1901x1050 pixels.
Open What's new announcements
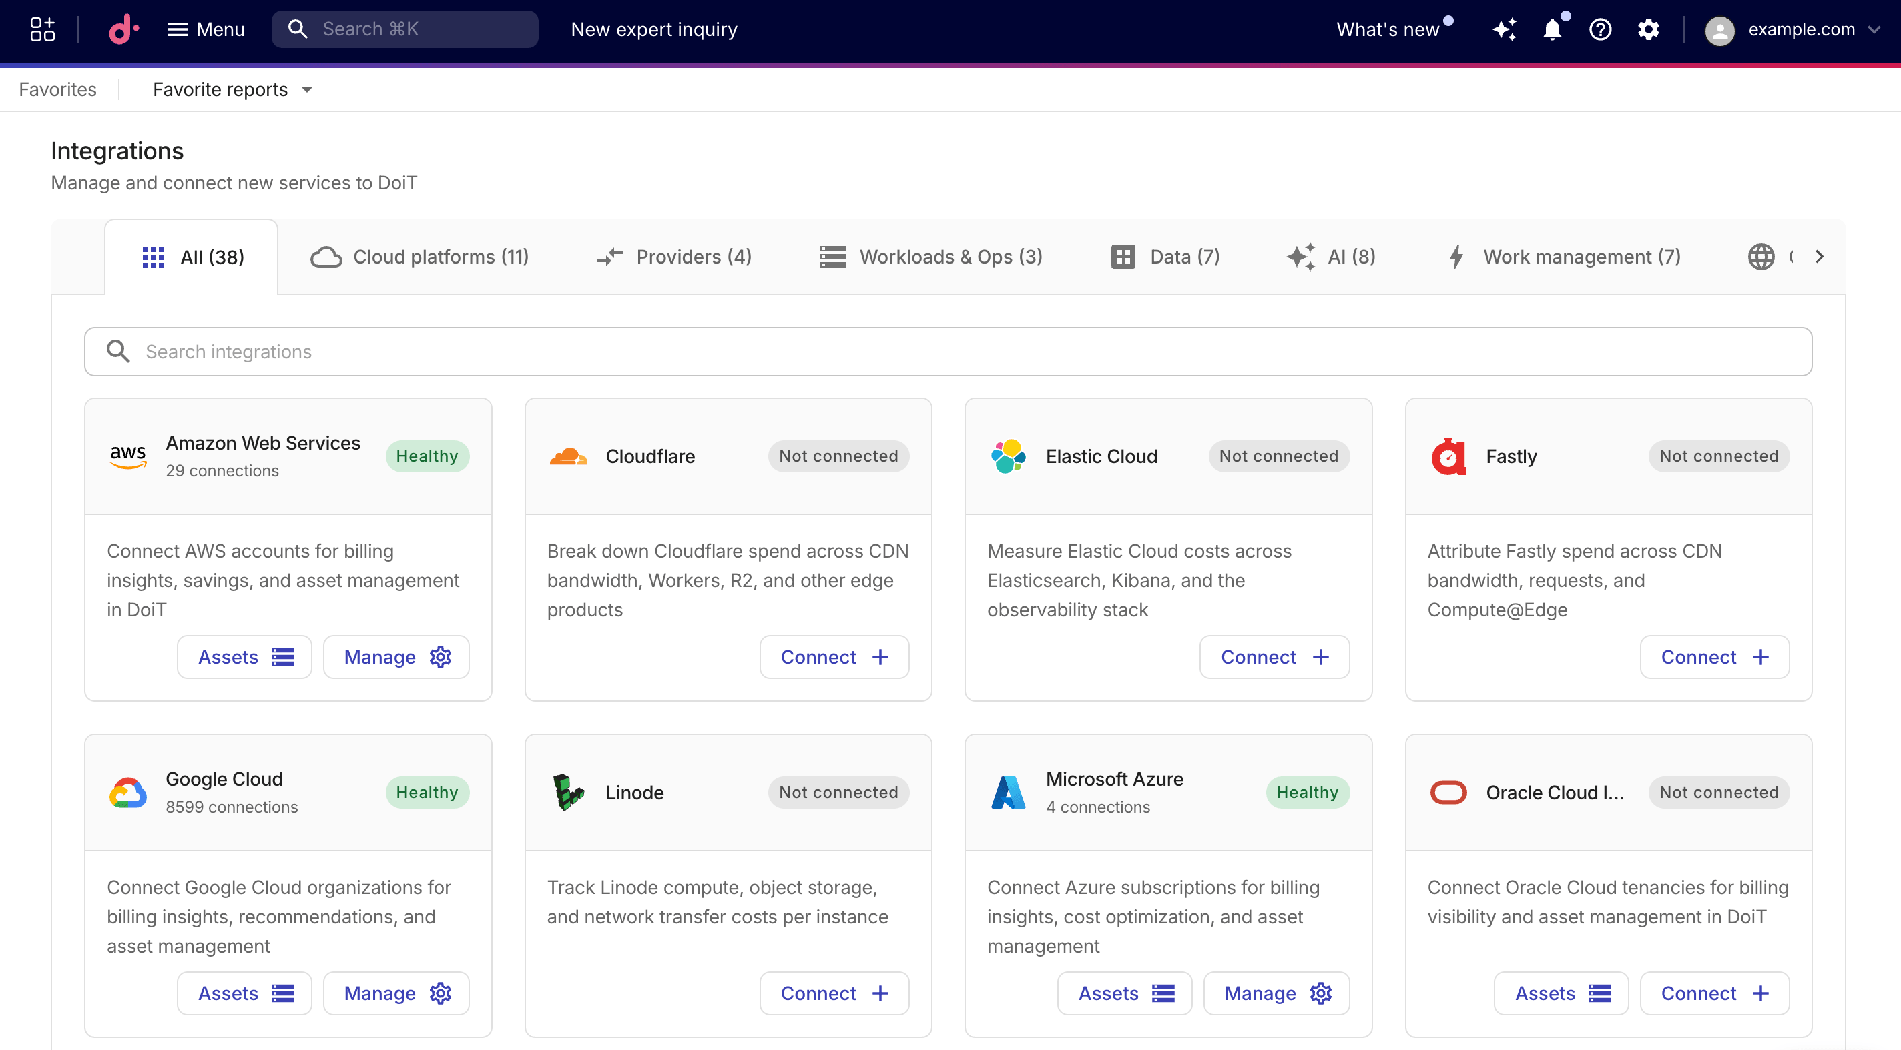pos(1388,29)
